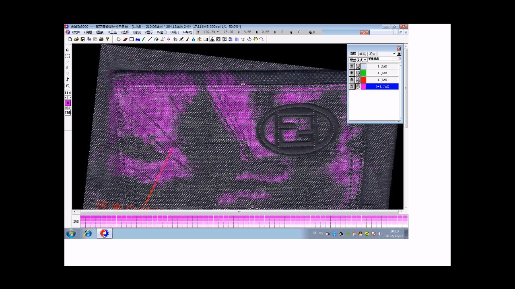Click the magenta foreground color swatch
Screen dimensions: 515x289
(68, 103)
